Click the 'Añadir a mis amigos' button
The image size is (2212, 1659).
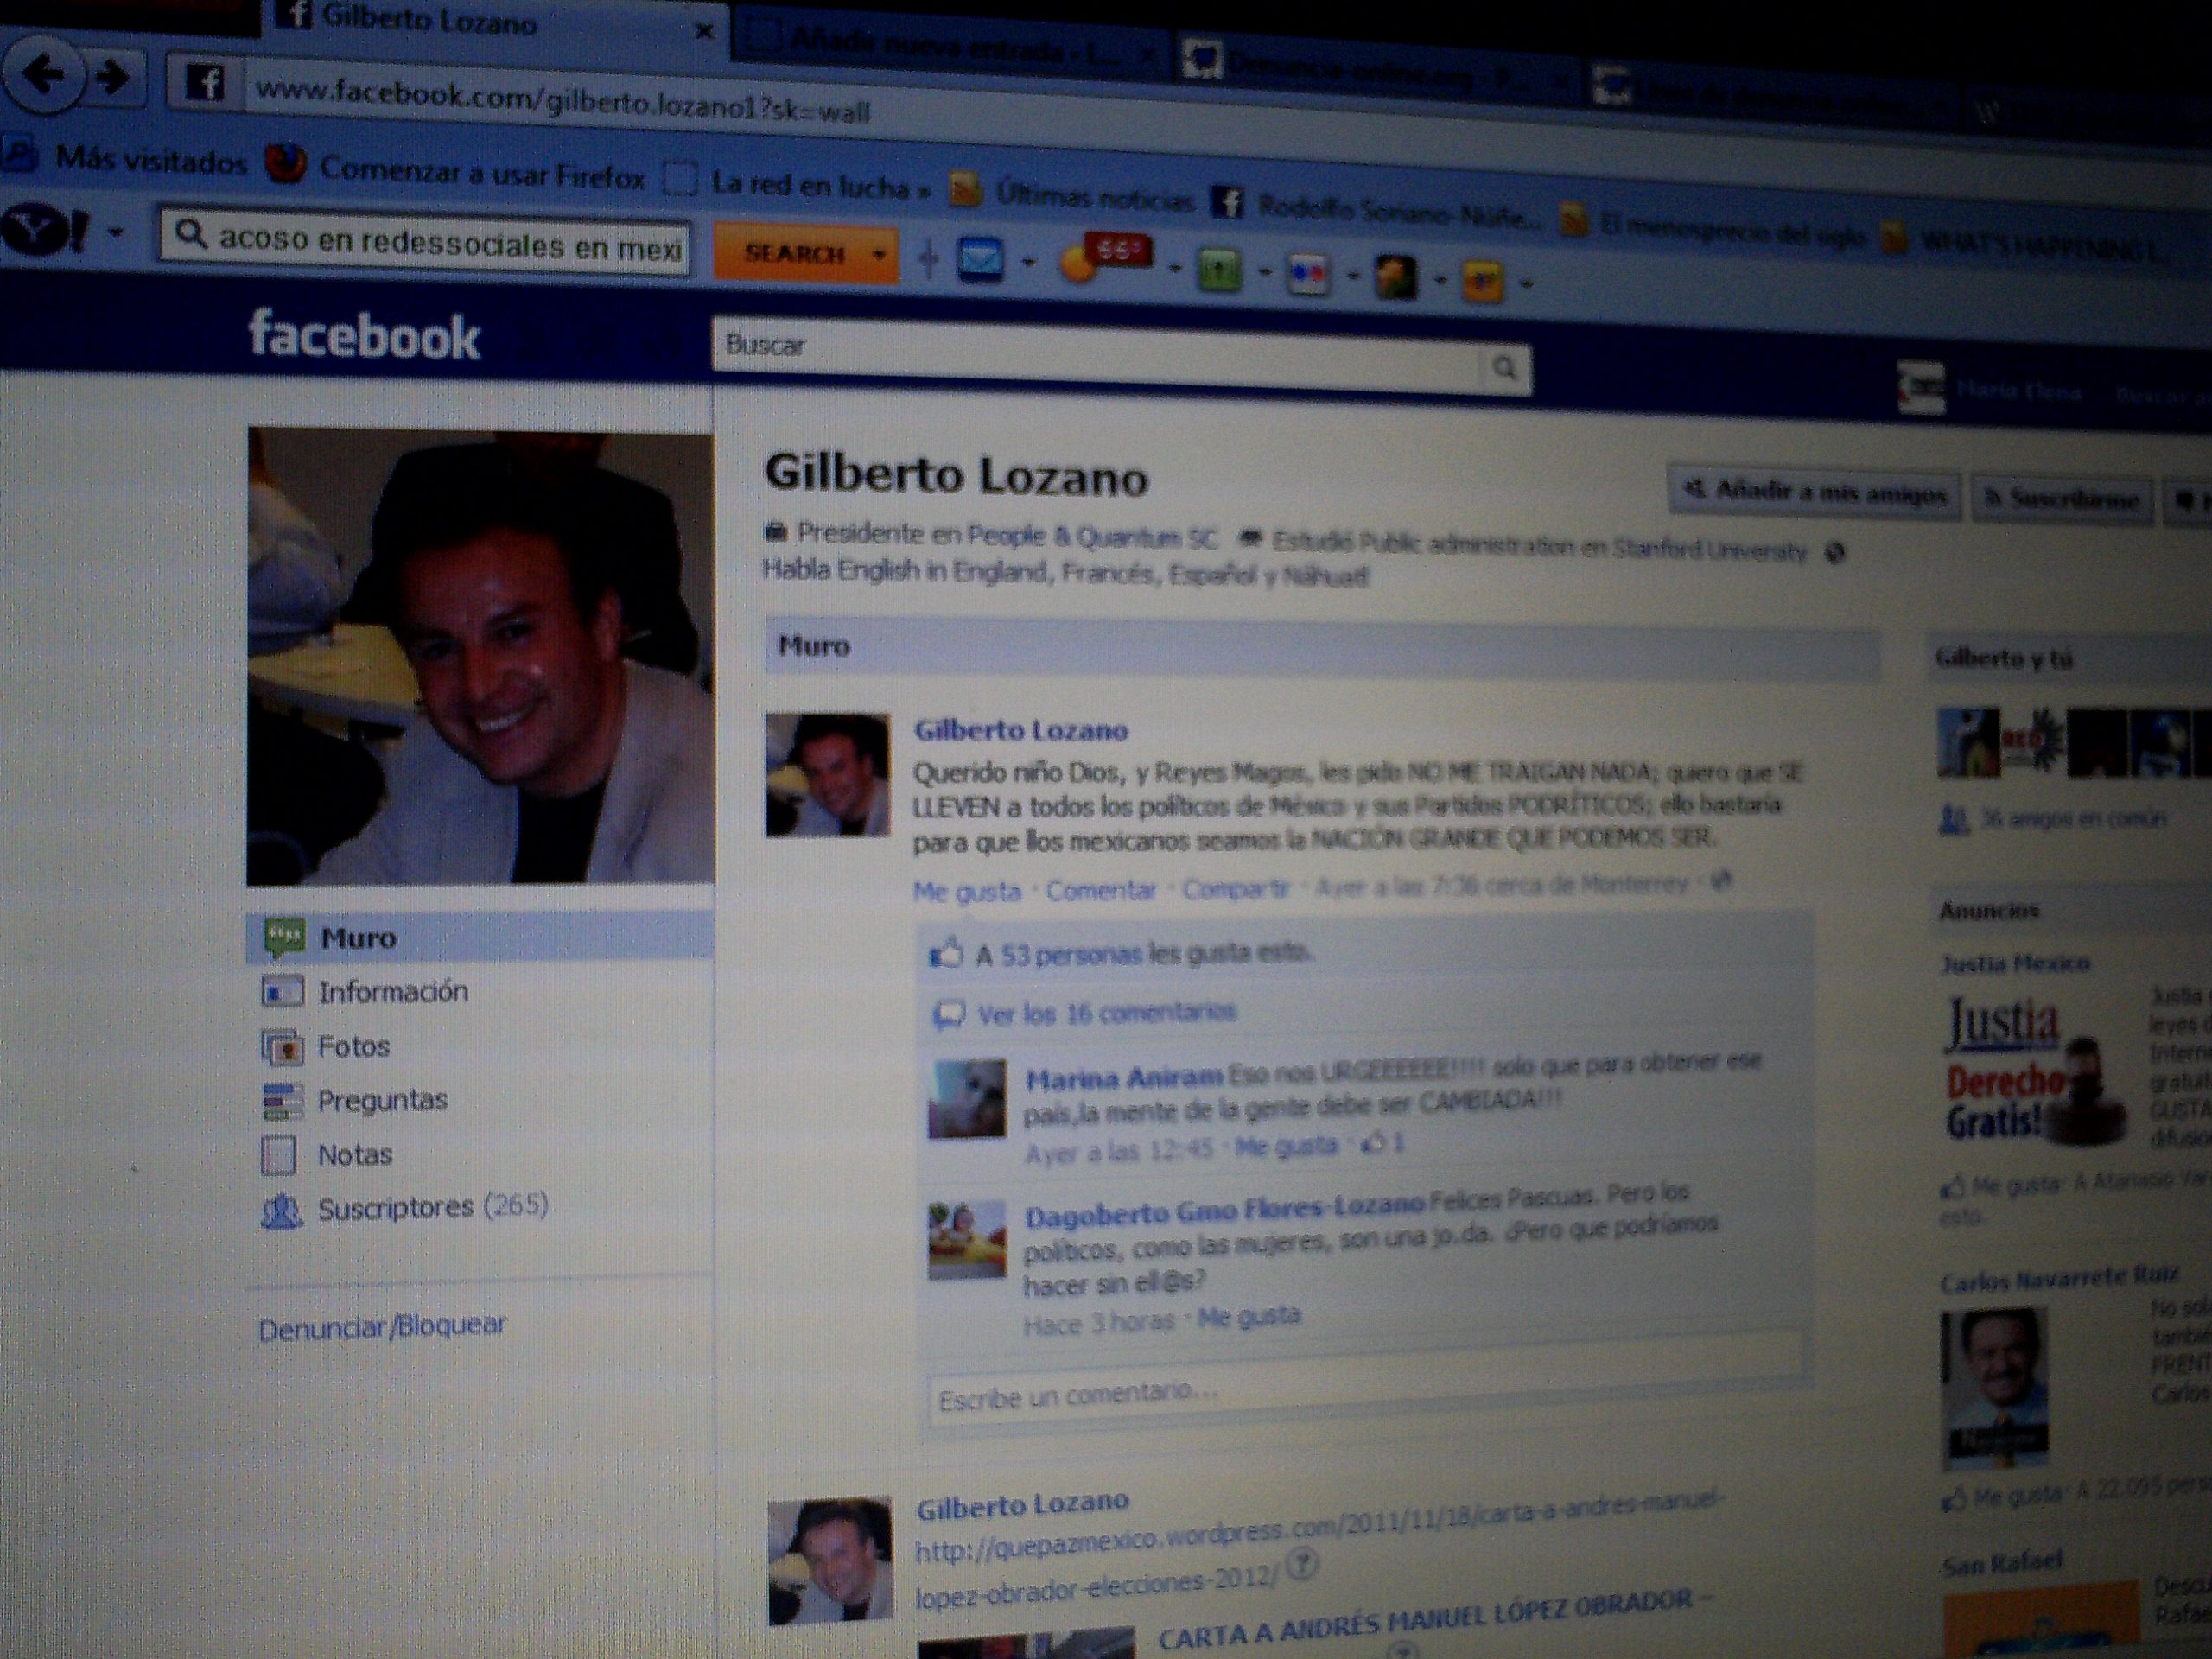[1814, 492]
